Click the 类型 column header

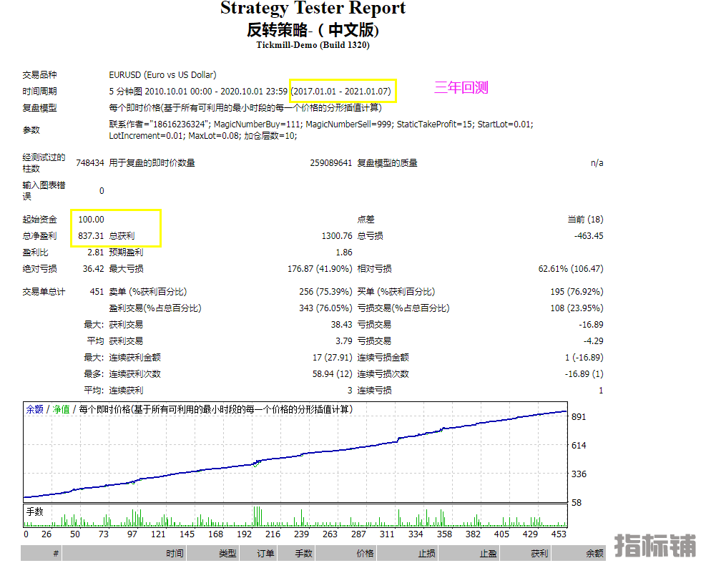tap(213, 554)
